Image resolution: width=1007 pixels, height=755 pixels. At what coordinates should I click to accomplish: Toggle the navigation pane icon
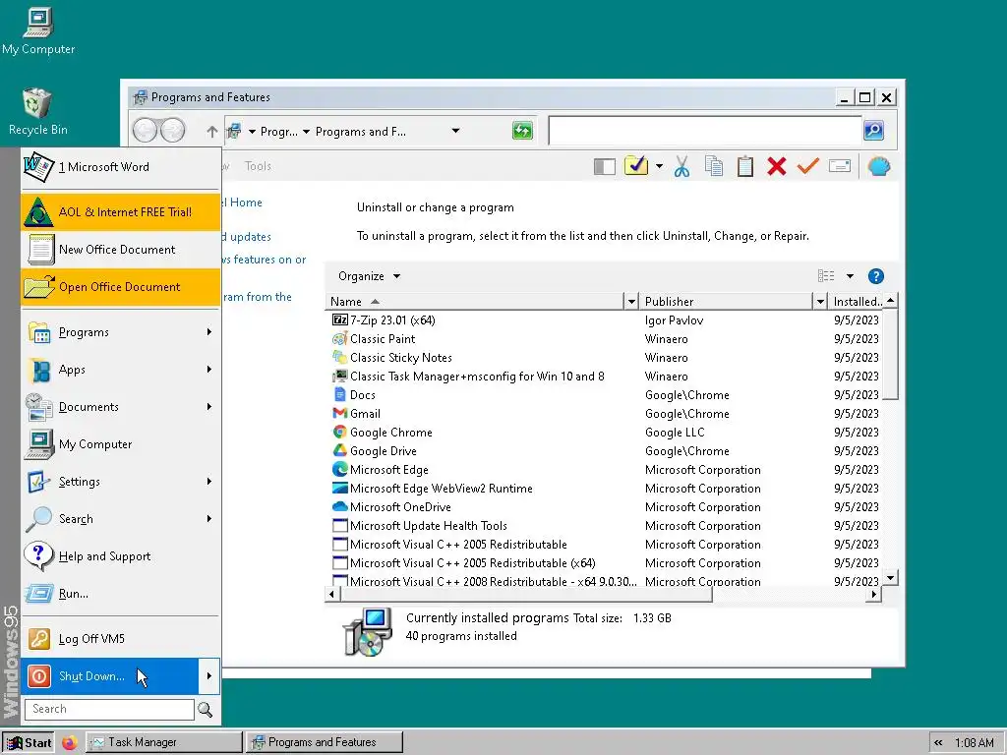coord(605,167)
